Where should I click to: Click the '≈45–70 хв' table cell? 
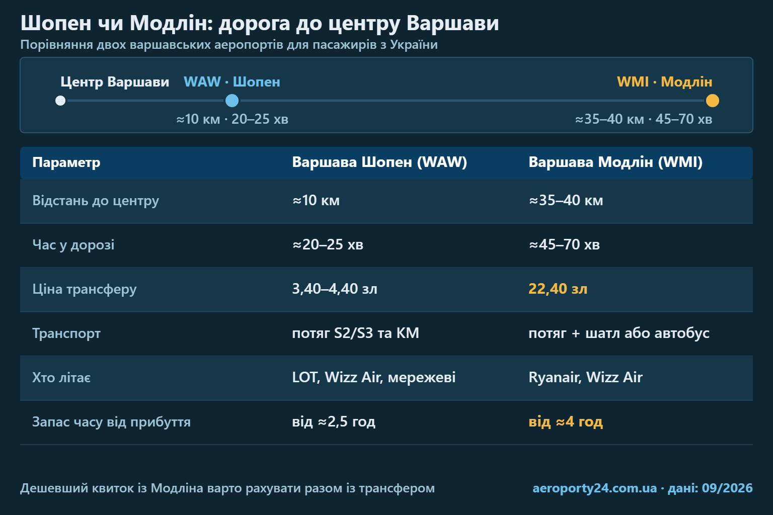click(x=564, y=245)
